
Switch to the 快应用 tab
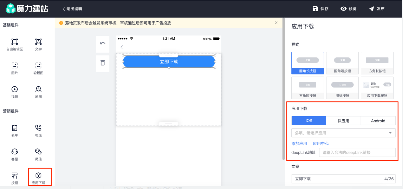coord(343,121)
